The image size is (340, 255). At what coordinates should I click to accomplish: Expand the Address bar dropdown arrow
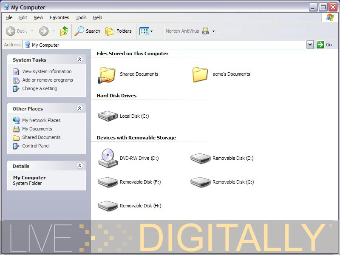click(x=310, y=45)
